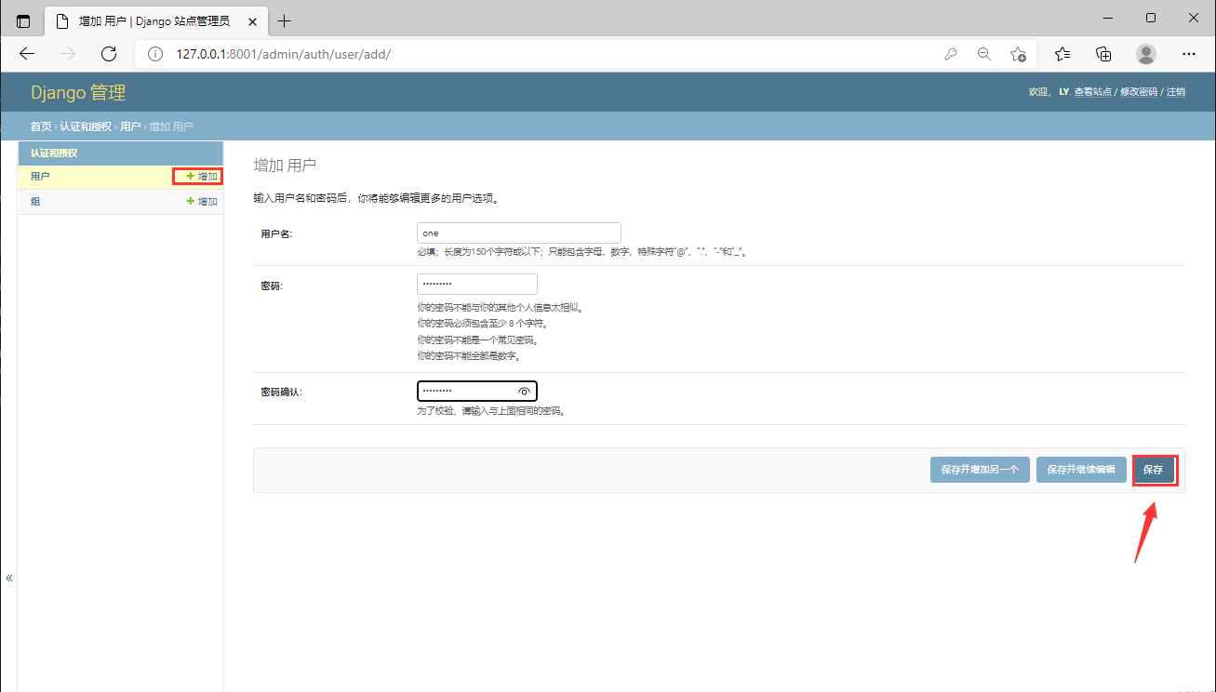The height and width of the screenshot is (692, 1216).
Task: Open 组 in the sidebar
Action: click(35, 201)
